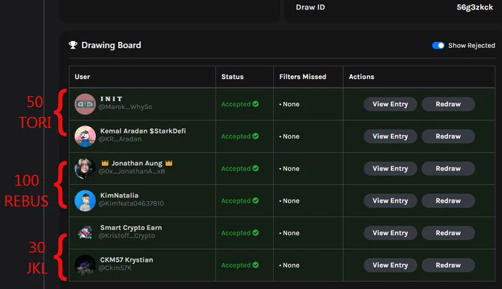The width and height of the screenshot is (502, 289).
Task: Click the @0x_JonathanA_x8 handle
Action: pos(131,171)
